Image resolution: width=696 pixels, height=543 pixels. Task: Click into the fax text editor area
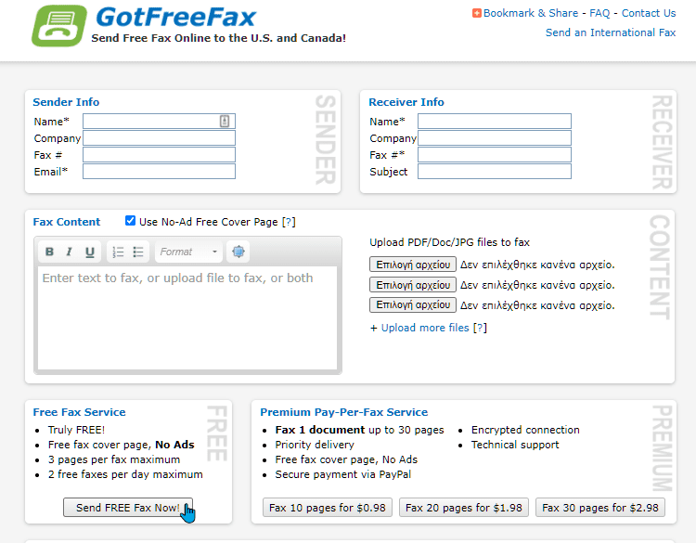pos(187,317)
